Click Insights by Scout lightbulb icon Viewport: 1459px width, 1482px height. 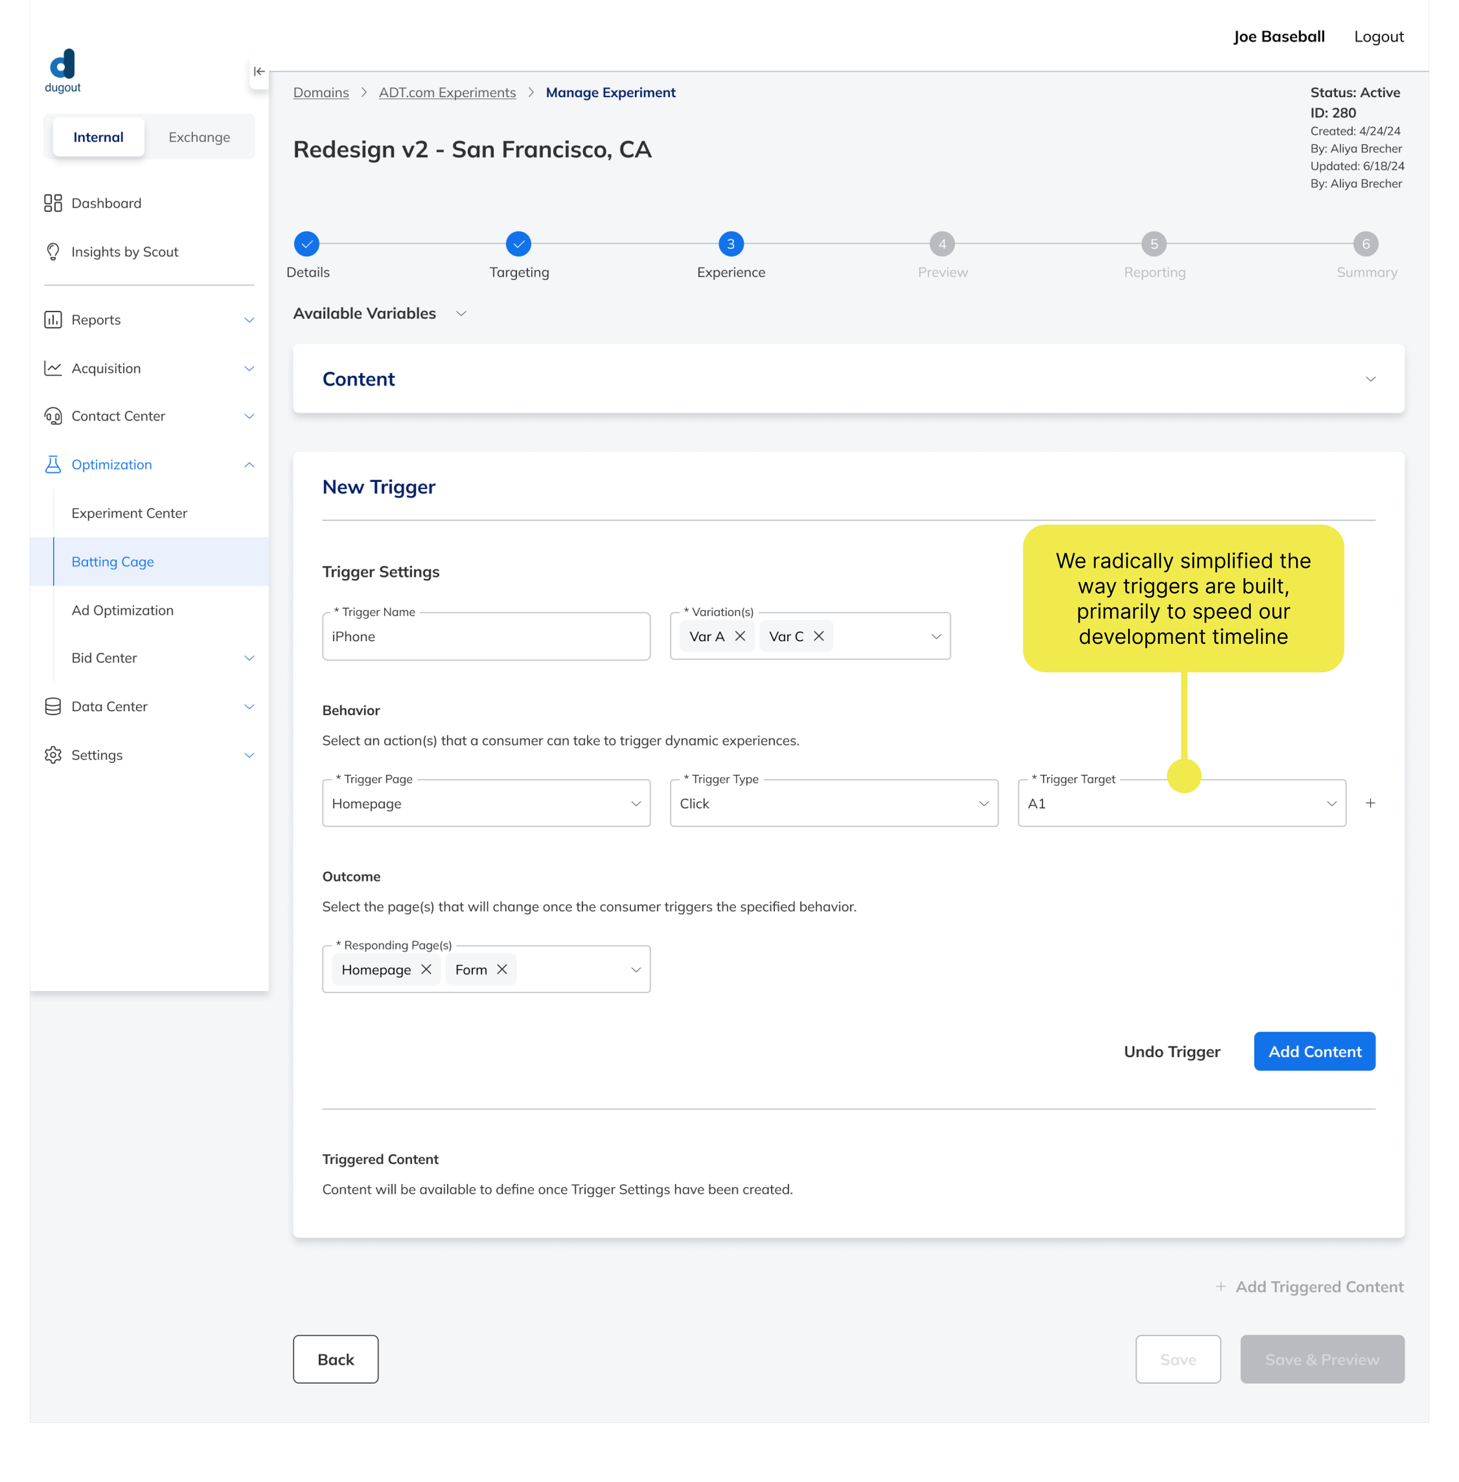click(53, 251)
